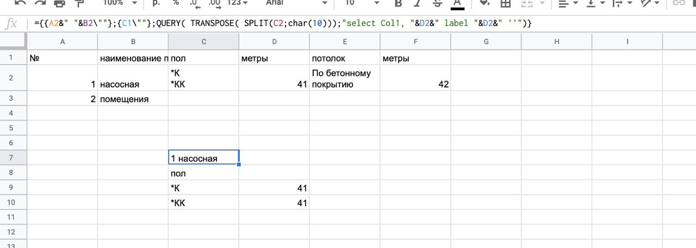Screen dimensions: 696x248
Task: Click 'метры' header cell in column F
Action: click(415, 58)
